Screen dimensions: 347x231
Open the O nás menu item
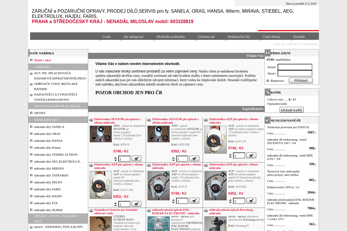[x=106, y=37]
